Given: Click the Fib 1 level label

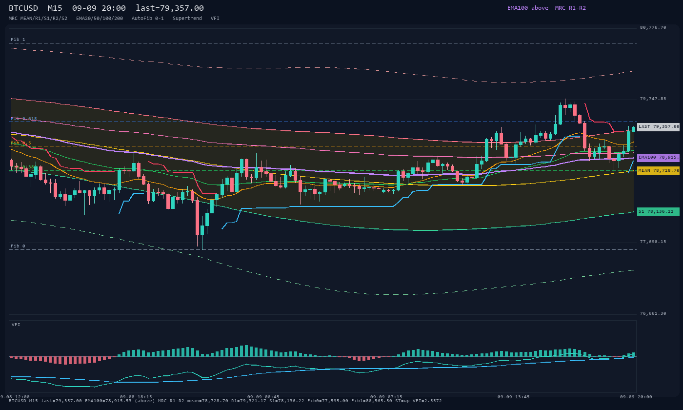Looking at the screenshot, I should tap(18, 40).
